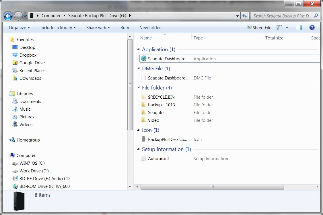The image size is (323, 215).
Task: Refresh the folder view
Action: click(x=244, y=16)
